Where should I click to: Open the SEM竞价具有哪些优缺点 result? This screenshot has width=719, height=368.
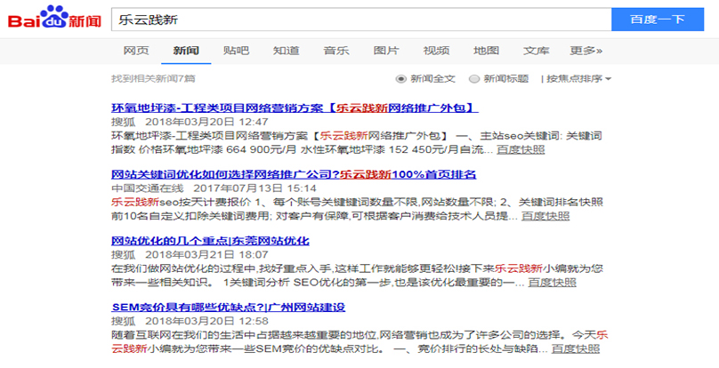coord(229,308)
